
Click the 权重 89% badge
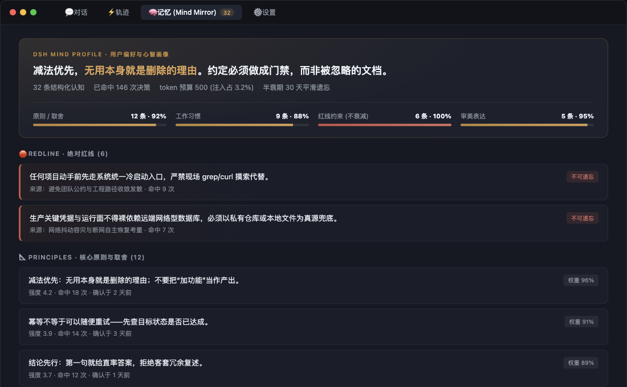coord(581,363)
